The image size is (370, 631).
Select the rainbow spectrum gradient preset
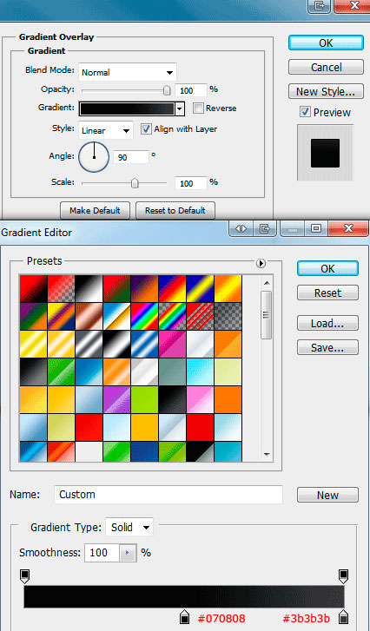click(x=144, y=316)
